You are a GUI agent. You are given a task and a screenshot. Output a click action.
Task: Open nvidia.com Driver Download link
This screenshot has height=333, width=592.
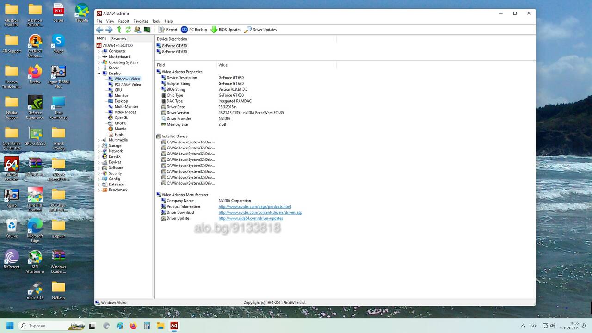260,213
